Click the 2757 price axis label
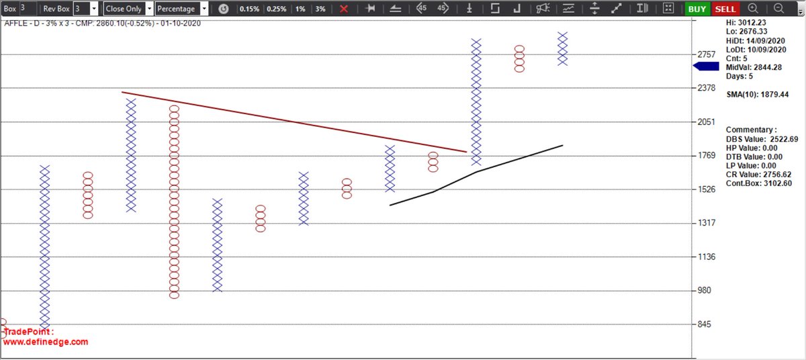Viewport: 806px width, 360px height. (x=707, y=54)
